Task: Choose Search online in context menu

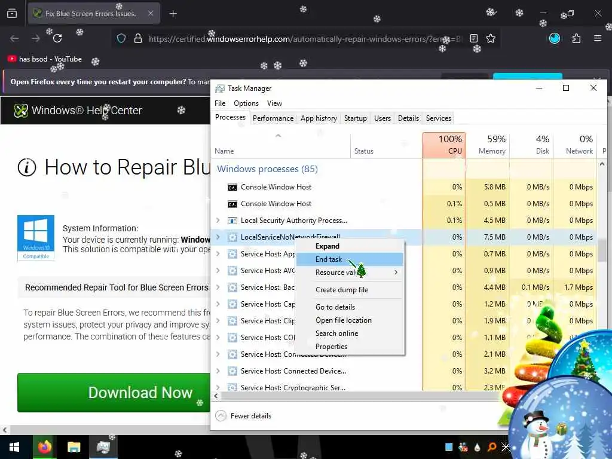Action: [350, 333]
